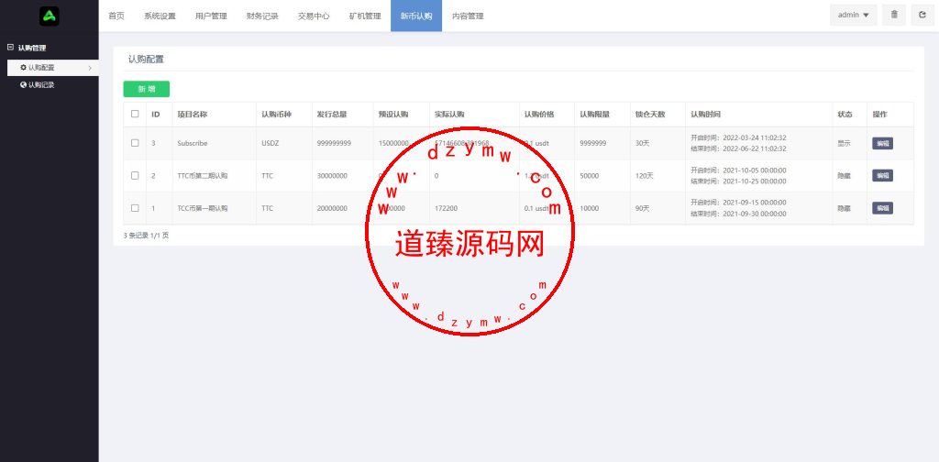Click the trash icon in top bar
939x462 pixels.
point(894,15)
